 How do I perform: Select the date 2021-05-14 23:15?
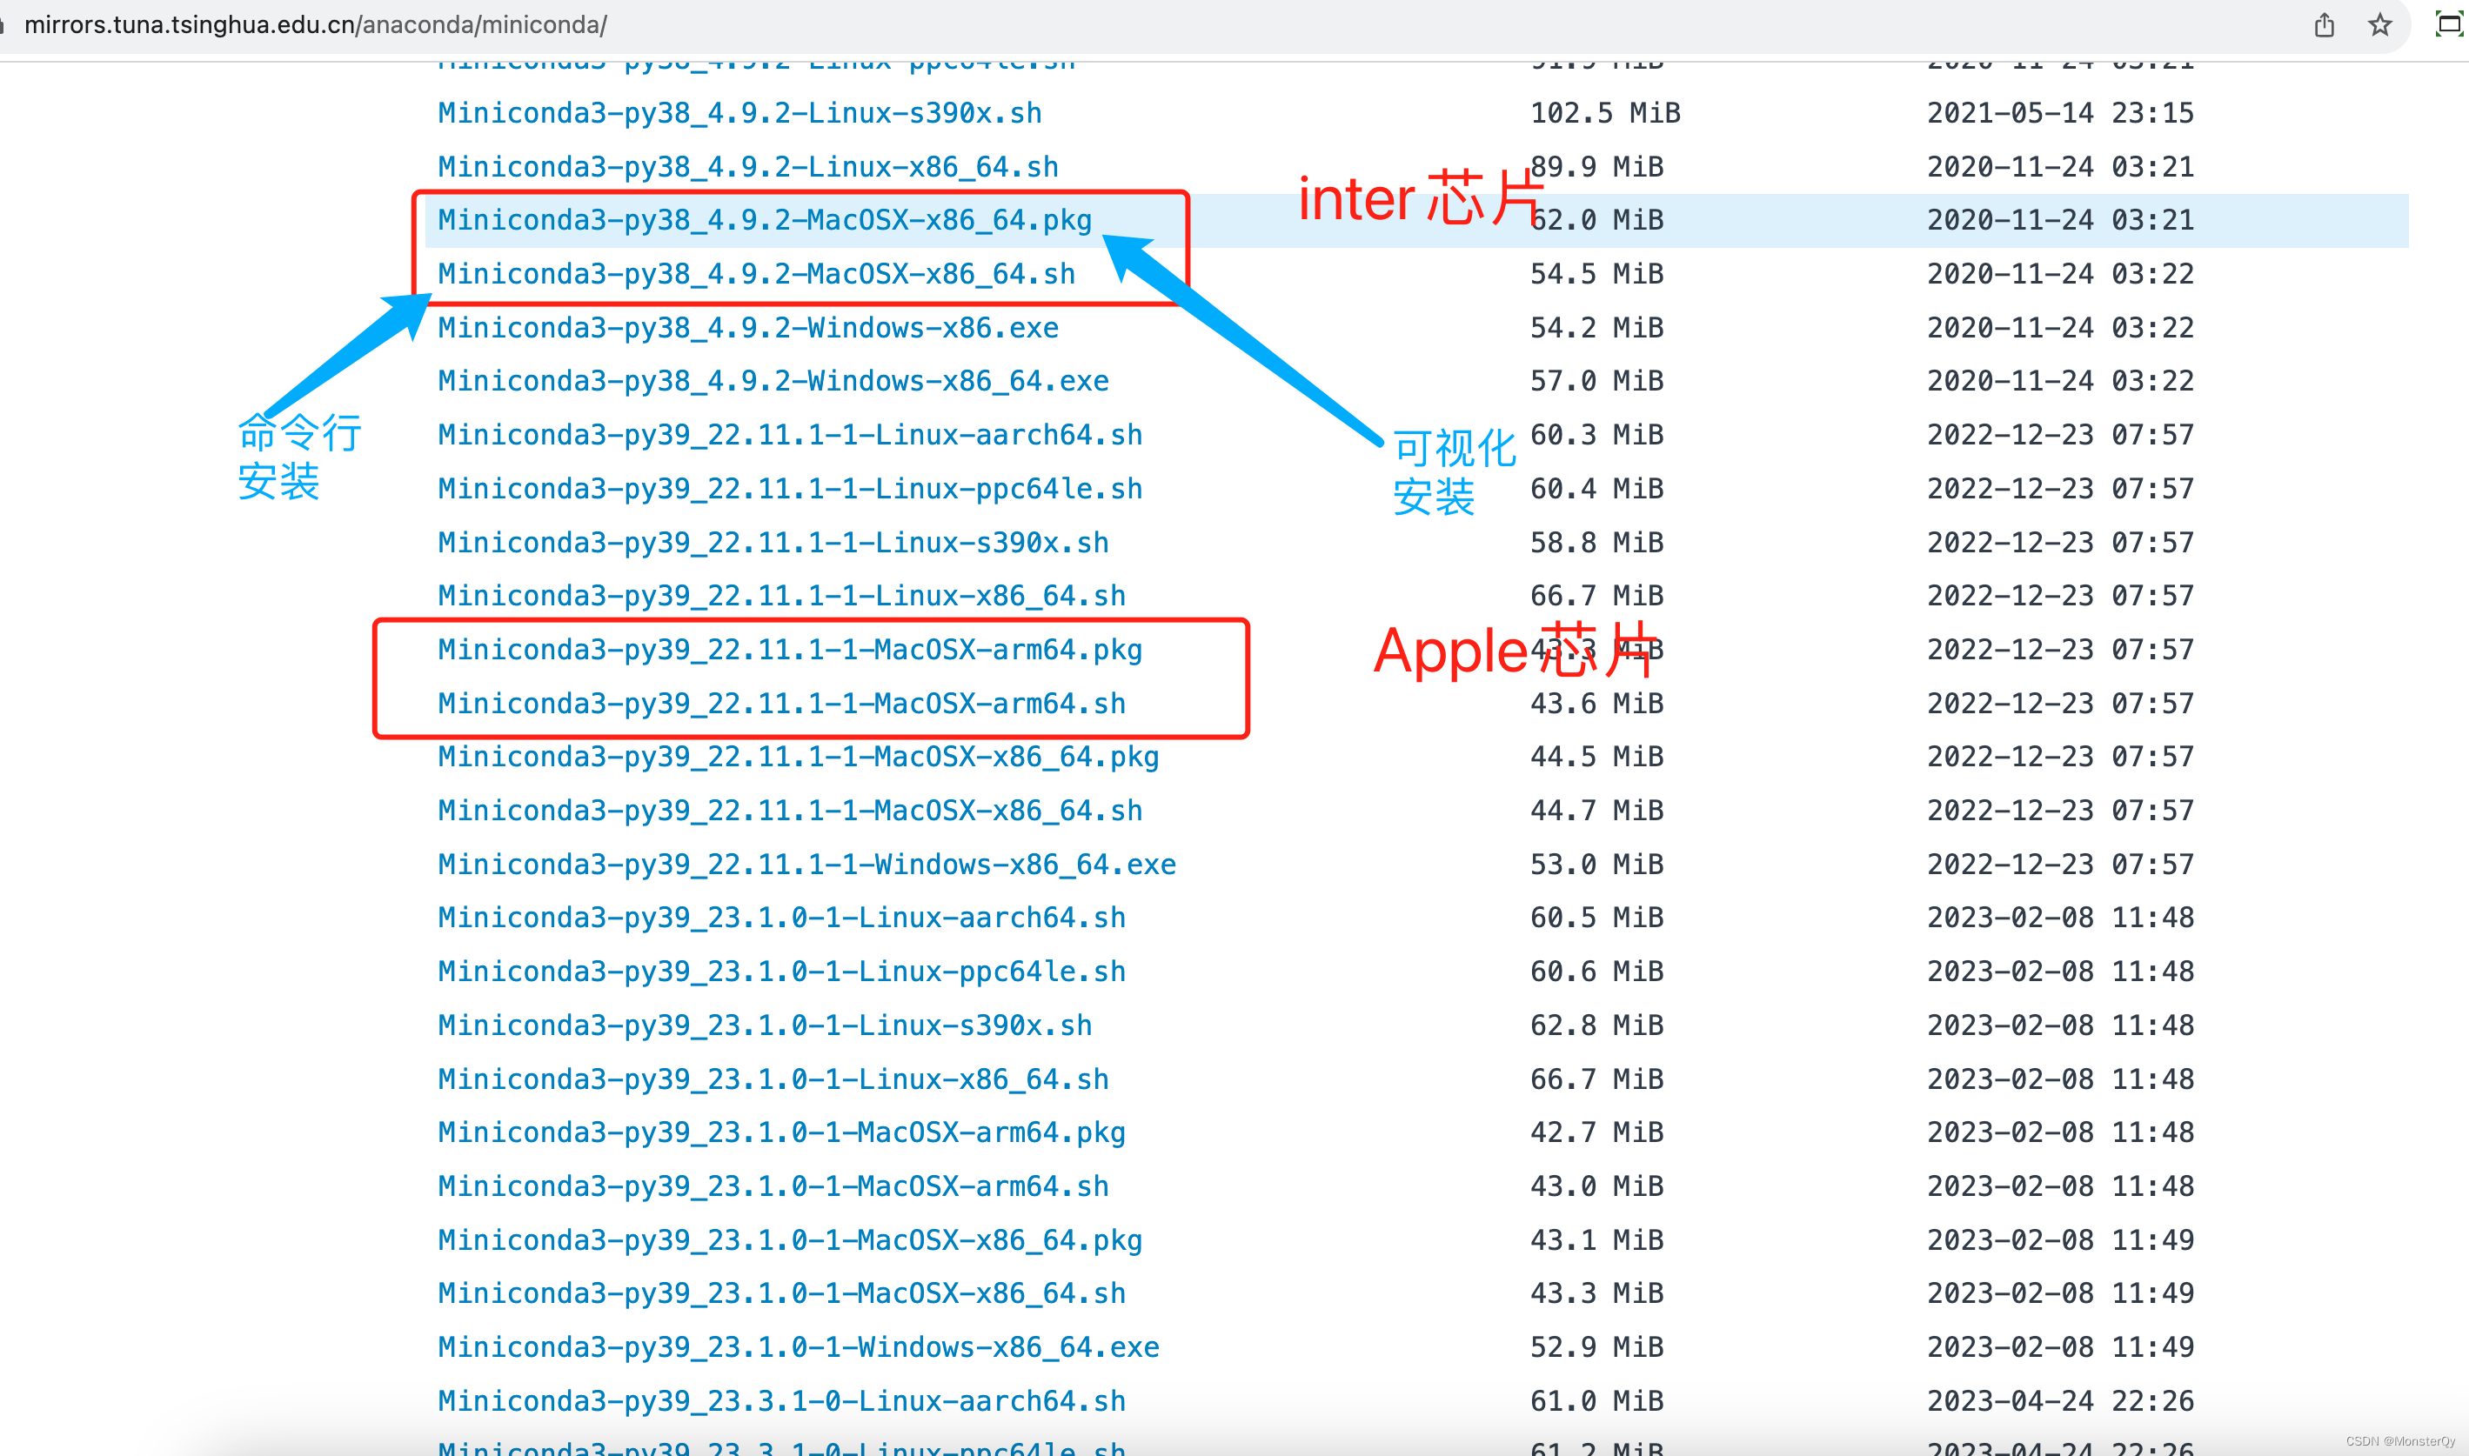coord(2060,113)
